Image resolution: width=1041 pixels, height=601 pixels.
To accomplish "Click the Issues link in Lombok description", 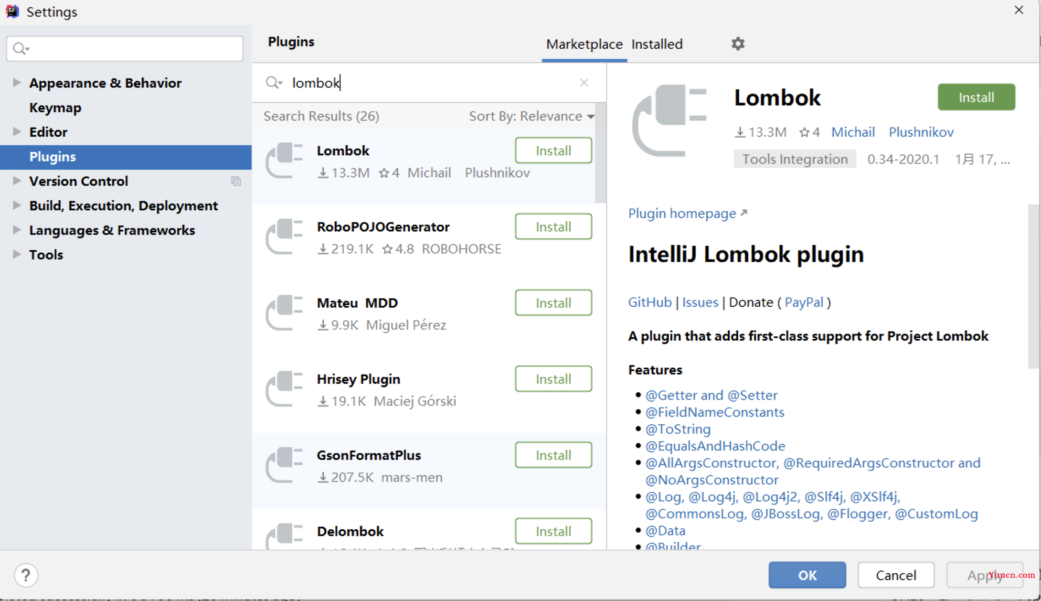I will coord(699,302).
